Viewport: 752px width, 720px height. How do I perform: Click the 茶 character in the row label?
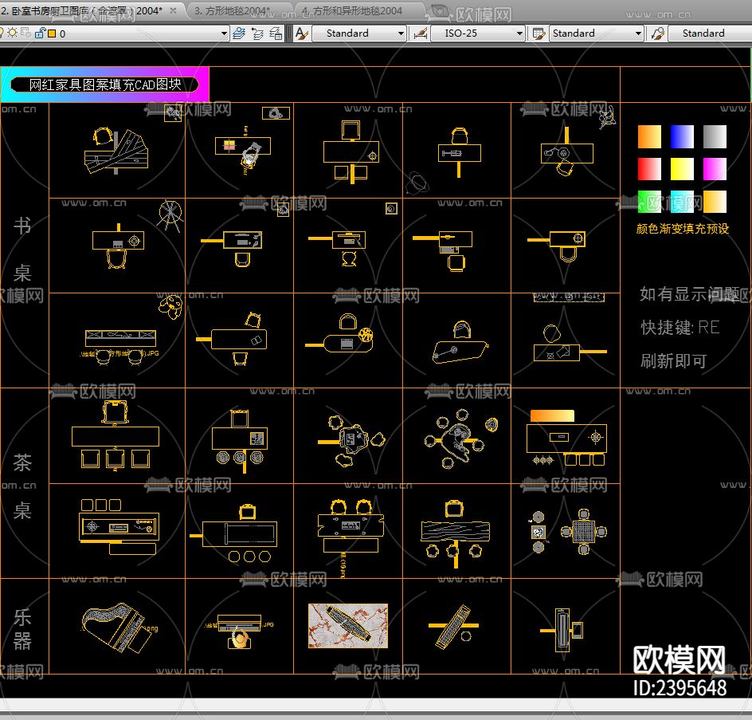click(22, 462)
